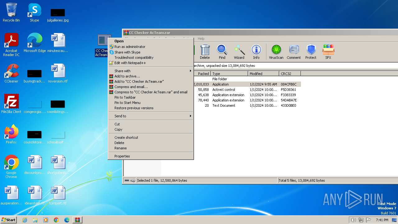The height and width of the screenshot is (224, 398).
Task: Create SFX self-extracting archive
Action: (328, 52)
